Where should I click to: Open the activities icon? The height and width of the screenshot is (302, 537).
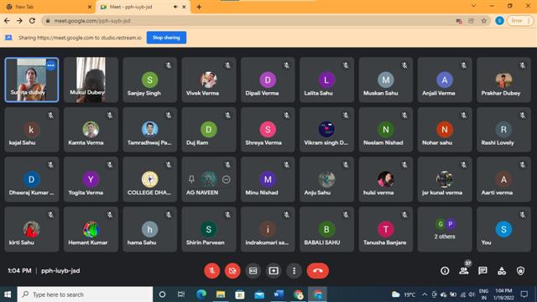pyautogui.click(x=502, y=271)
